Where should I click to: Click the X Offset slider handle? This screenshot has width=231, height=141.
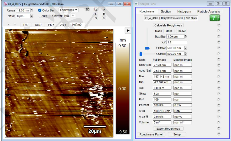coord(141,54)
